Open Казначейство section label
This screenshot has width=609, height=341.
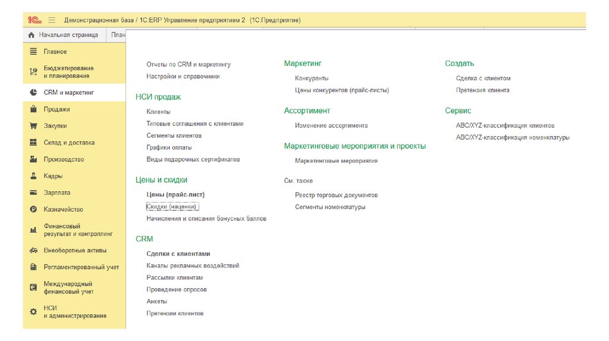tap(63, 209)
